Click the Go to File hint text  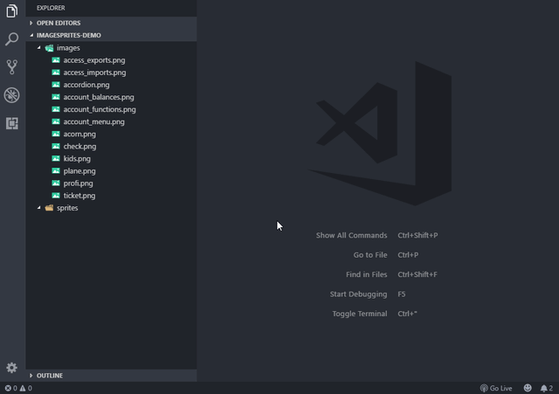(370, 255)
